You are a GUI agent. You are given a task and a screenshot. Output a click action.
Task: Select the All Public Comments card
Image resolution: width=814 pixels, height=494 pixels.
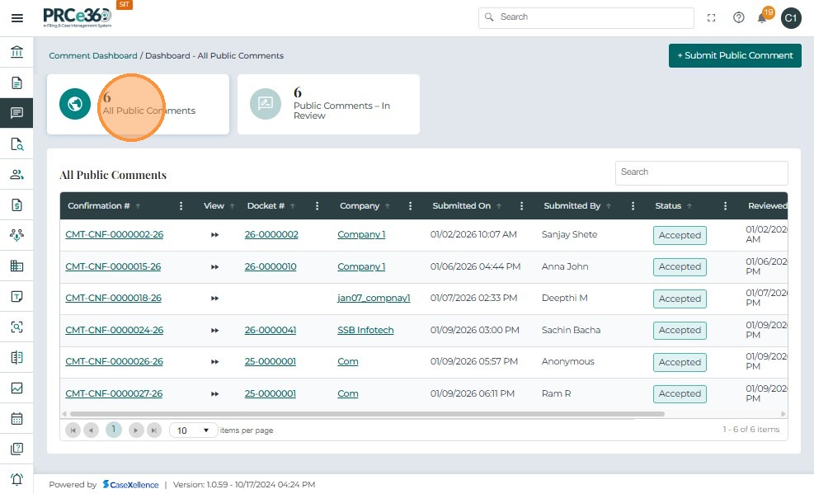(138, 104)
